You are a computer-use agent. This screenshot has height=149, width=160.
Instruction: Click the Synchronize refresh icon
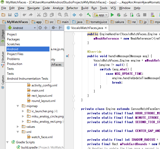point(16,15)
